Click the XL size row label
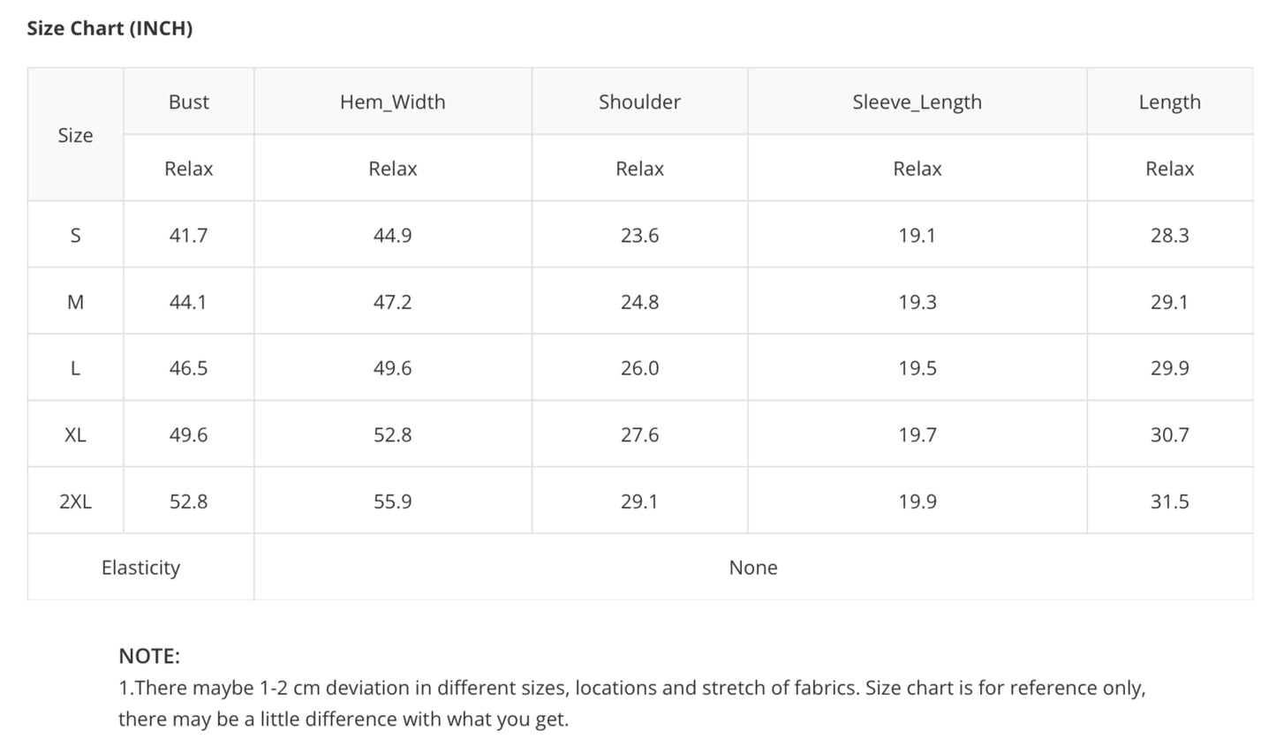Viewport: 1276px width, 754px height. (76, 434)
